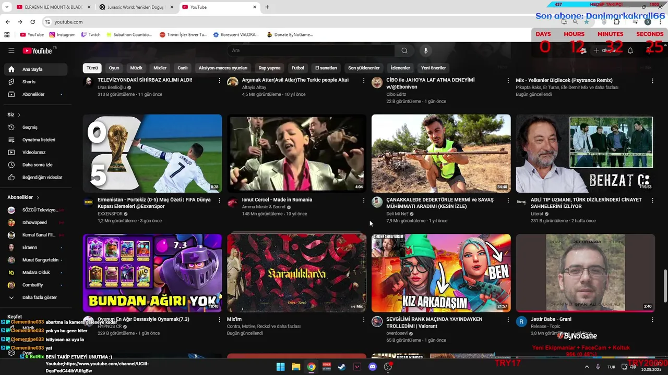Image resolution: width=668 pixels, height=375 pixels.
Task: Open Twitch bookmark
Action: pos(91,35)
